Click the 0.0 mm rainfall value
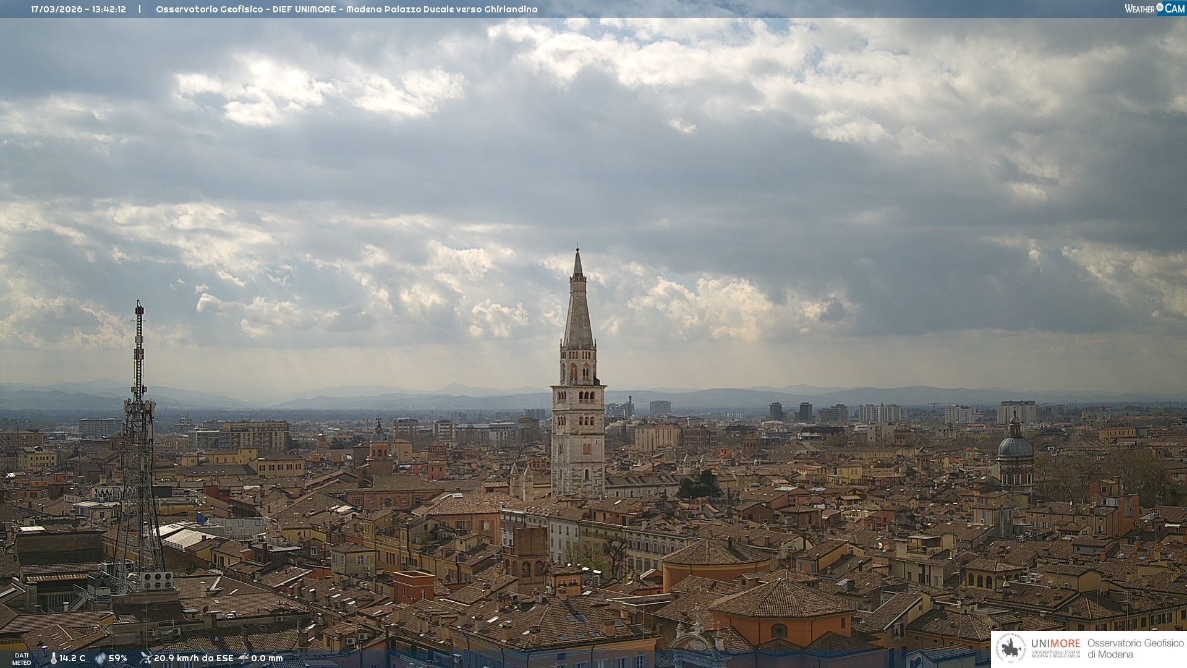 click(x=266, y=658)
